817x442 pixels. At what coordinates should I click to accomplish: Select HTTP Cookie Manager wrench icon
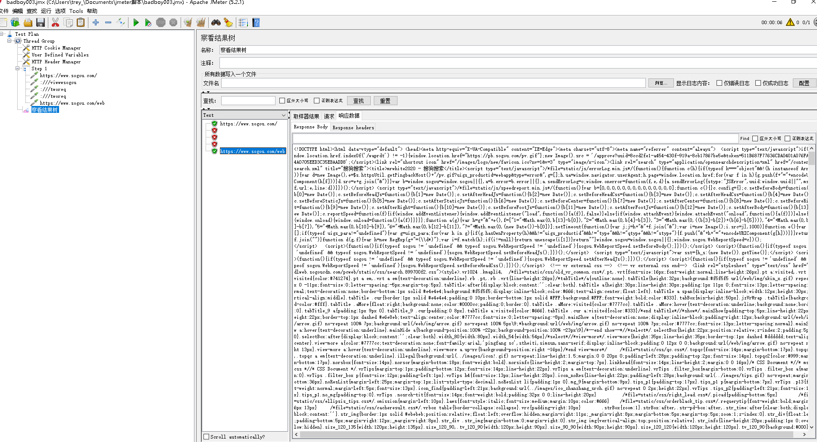27,48
